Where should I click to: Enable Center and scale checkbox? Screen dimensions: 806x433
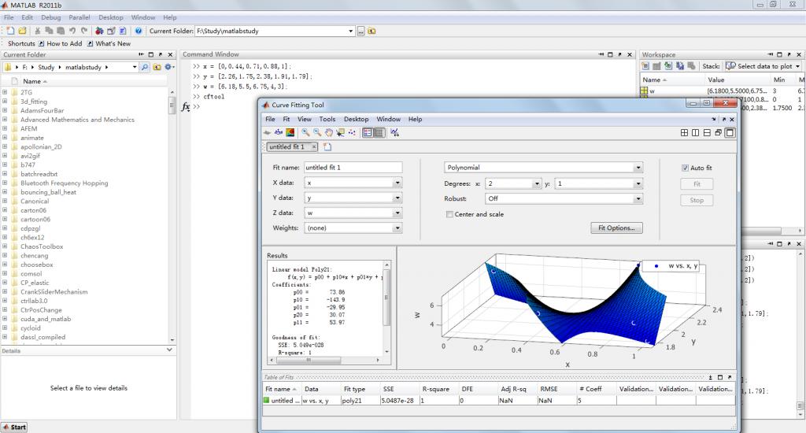(x=449, y=214)
